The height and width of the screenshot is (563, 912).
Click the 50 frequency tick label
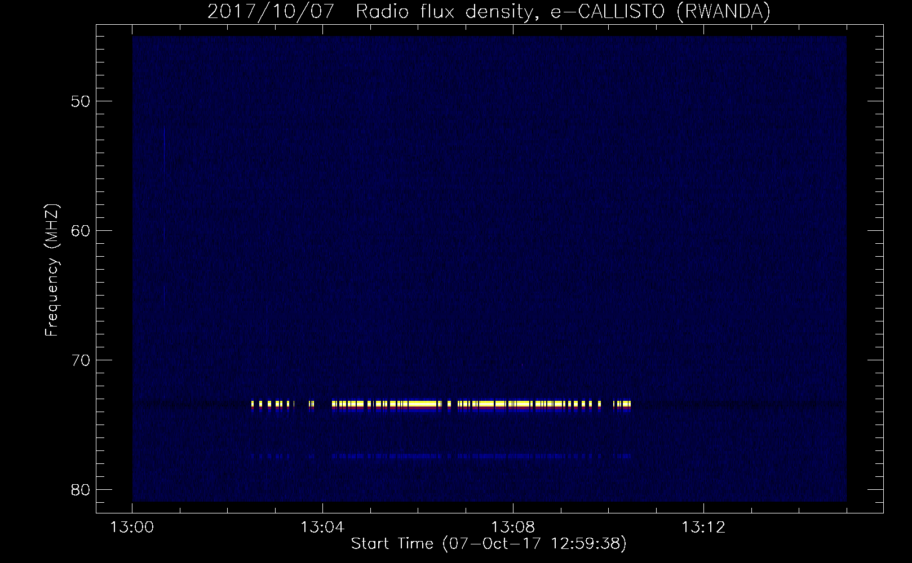81,101
